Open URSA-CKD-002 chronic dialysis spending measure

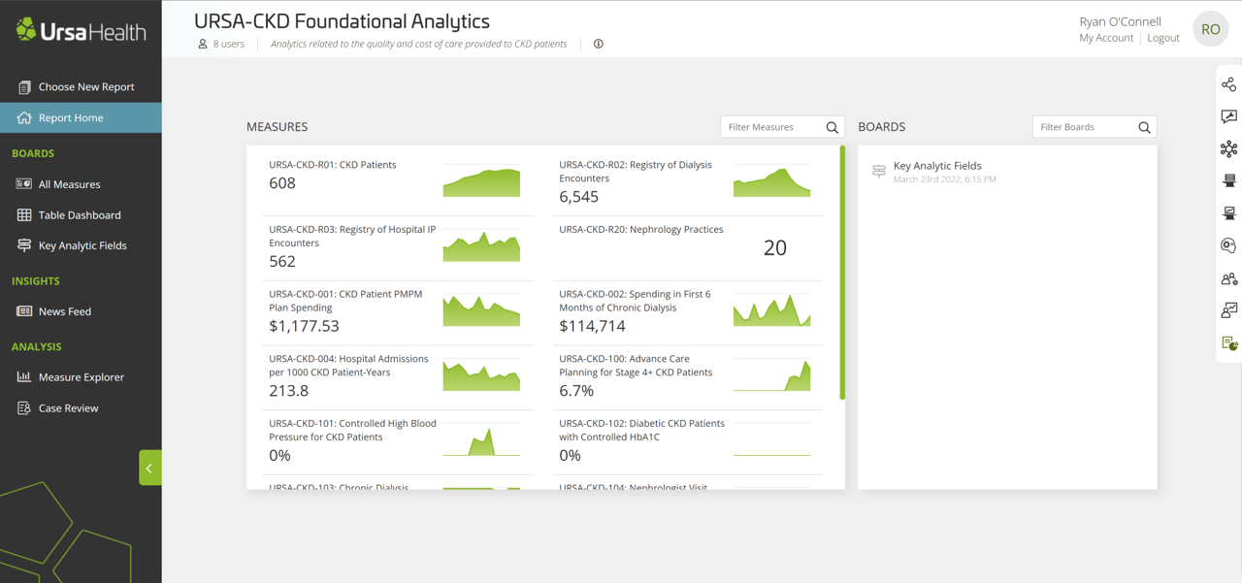(688, 311)
